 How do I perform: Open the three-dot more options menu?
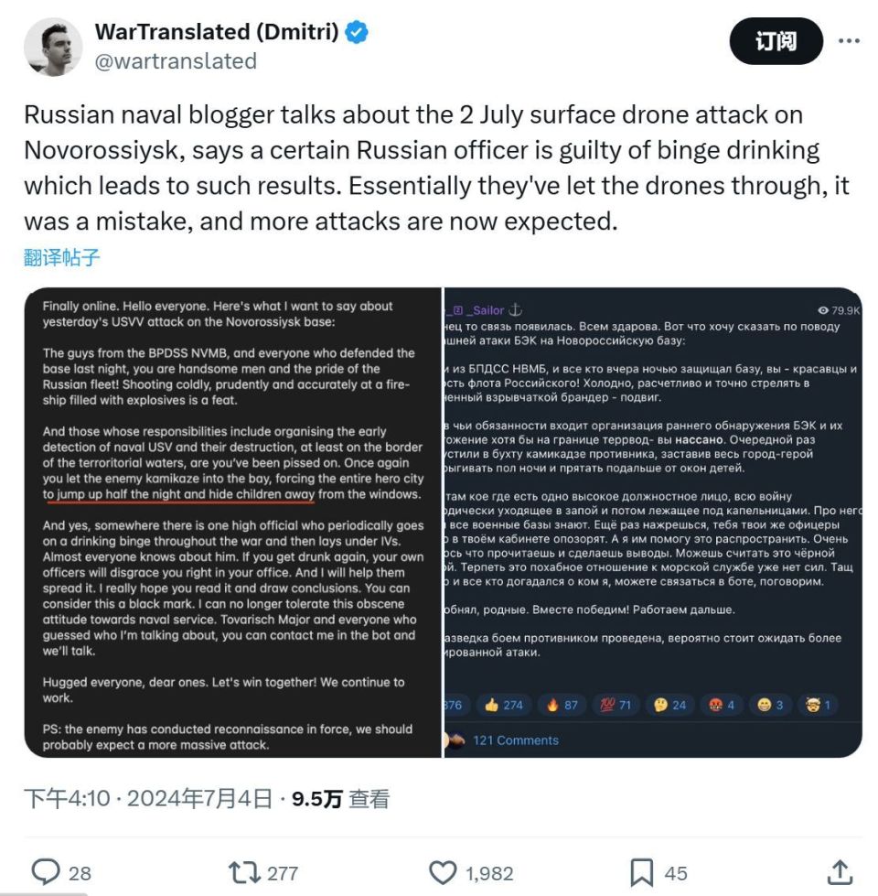point(849,42)
